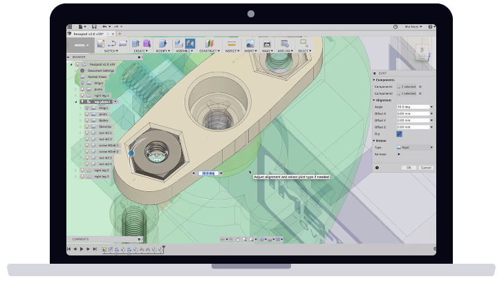Click the highlighted Joint tool

(x=190, y=43)
